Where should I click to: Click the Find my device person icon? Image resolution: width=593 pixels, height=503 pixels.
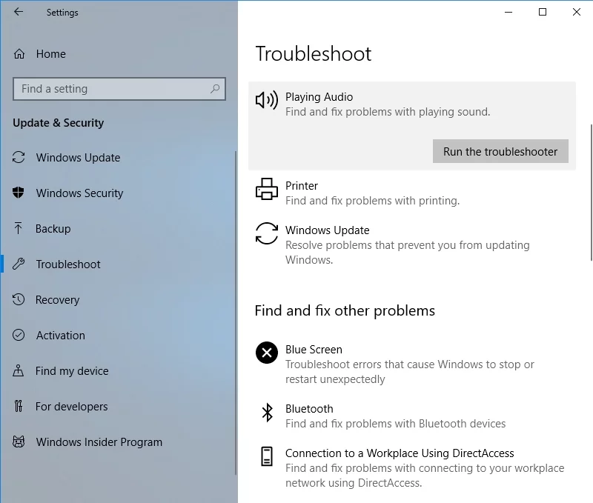[19, 371]
